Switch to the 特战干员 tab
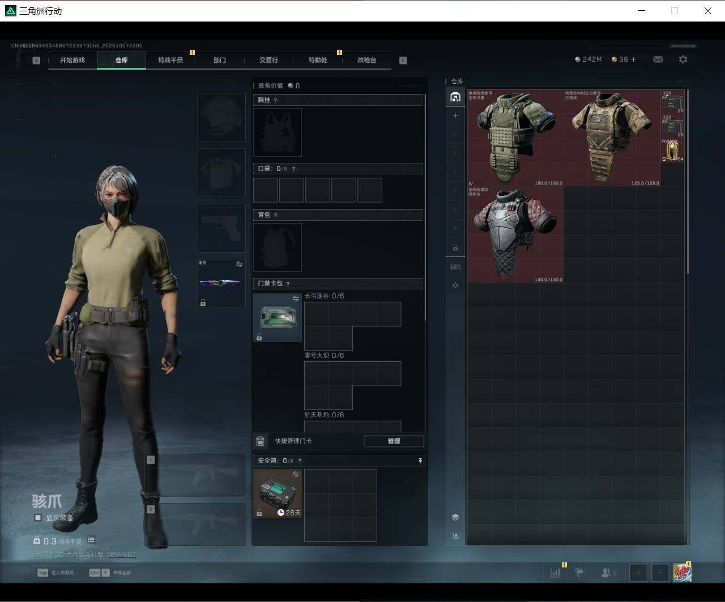725x602 pixels. coord(170,60)
